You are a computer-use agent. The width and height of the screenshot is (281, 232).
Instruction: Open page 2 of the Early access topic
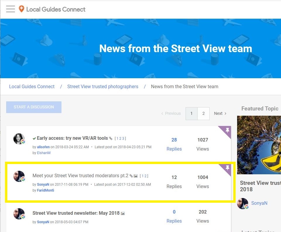120,139
